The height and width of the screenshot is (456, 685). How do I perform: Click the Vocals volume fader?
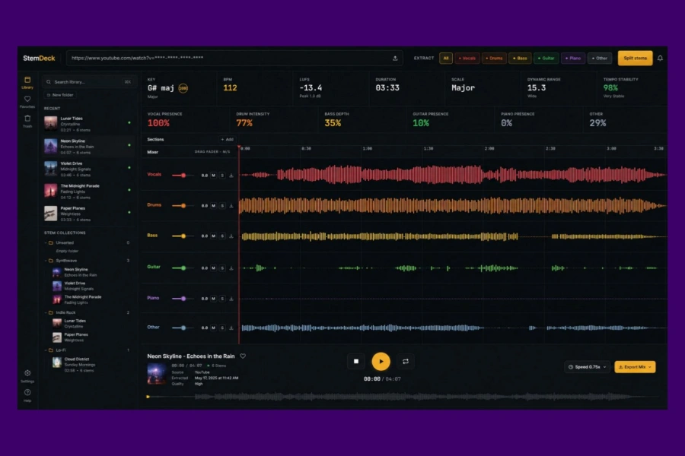click(183, 176)
